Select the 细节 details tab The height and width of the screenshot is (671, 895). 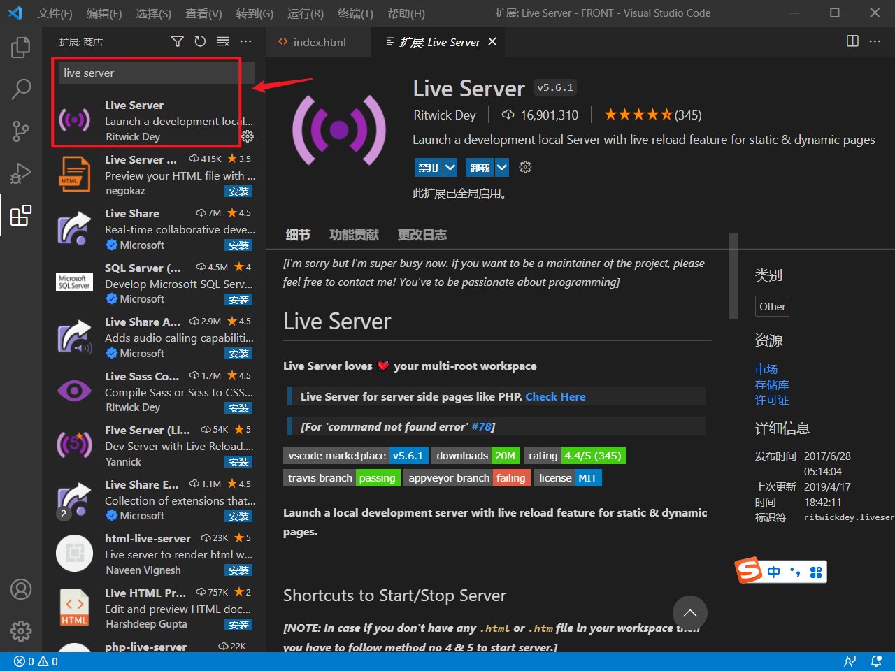[298, 235]
